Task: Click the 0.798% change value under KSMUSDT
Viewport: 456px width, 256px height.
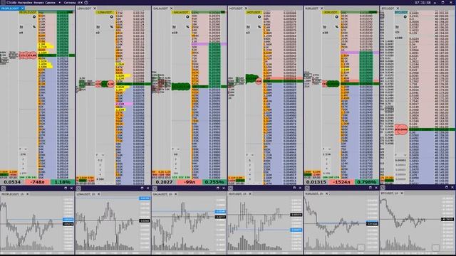Action: click(366, 182)
